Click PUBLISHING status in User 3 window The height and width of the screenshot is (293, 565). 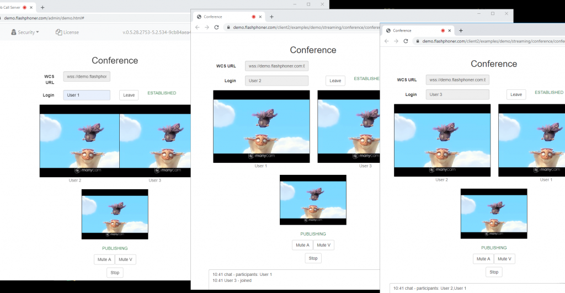[x=494, y=248]
